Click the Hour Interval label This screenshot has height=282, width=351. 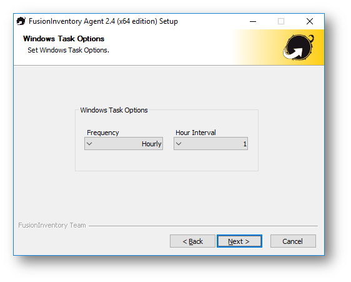[x=195, y=133]
